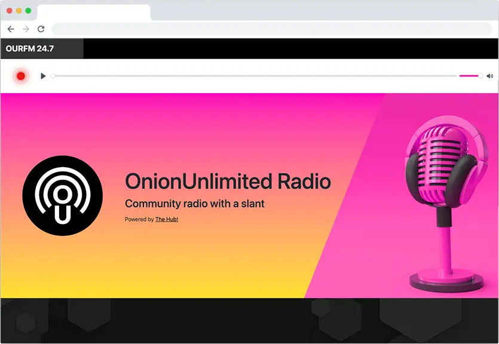The width and height of the screenshot is (499, 344).
Task: Open The Hub! link
Action: (x=167, y=219)
